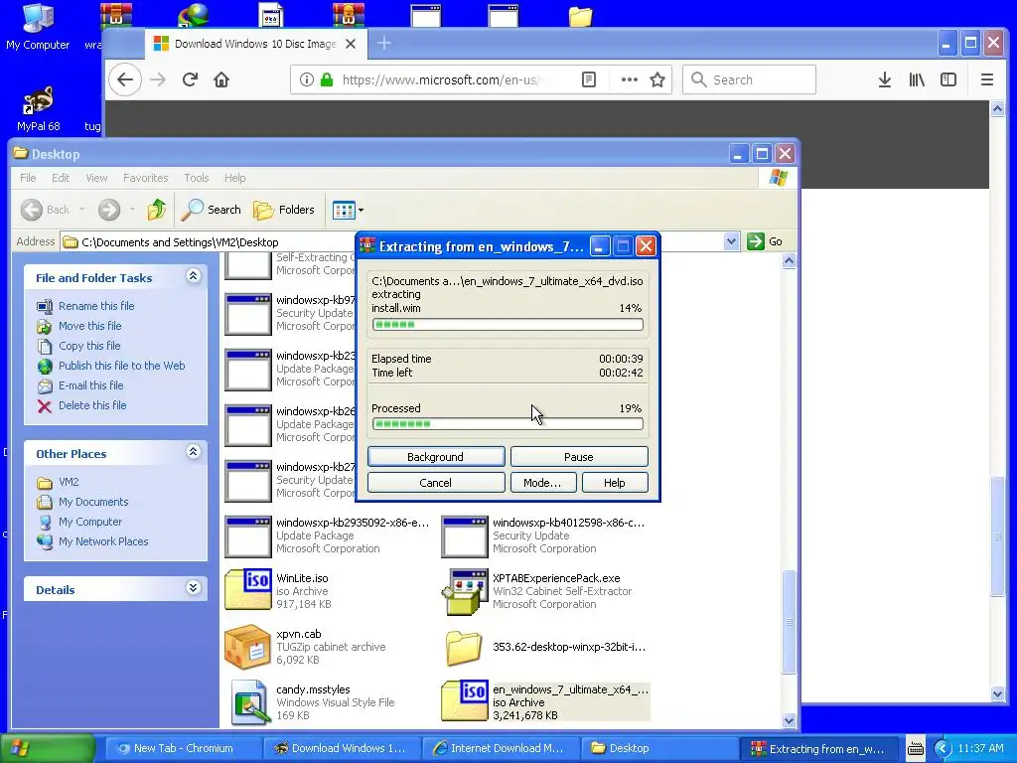Click Mode... button in extraction dialog
Image resolution: width=1017 pixels, height=763 pixels.
click(x=542, y=483)
